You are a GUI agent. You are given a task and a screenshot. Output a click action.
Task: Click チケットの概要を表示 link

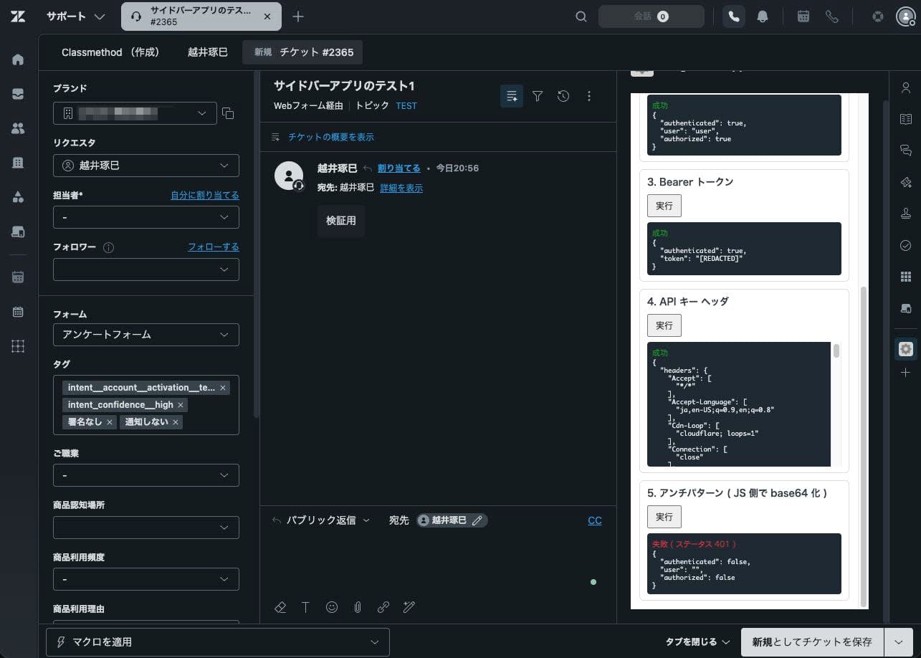pos(331,137)
